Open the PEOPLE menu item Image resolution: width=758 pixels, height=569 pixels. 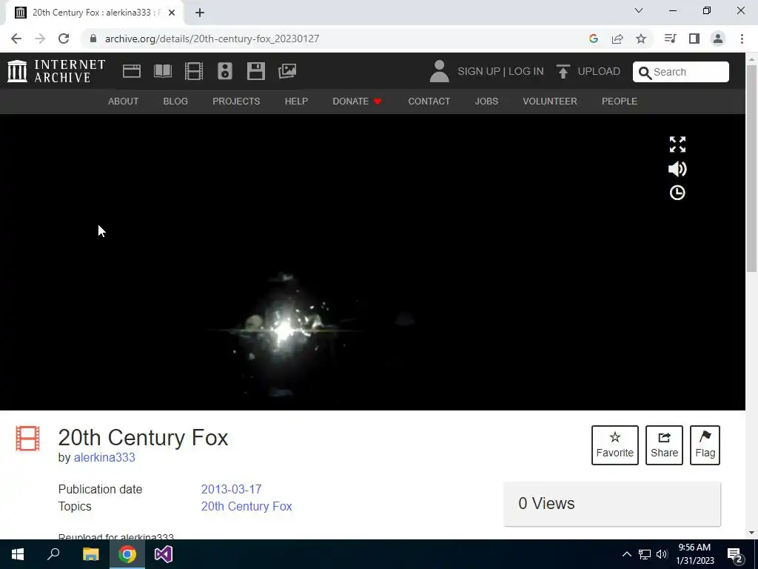click(620, 101)
